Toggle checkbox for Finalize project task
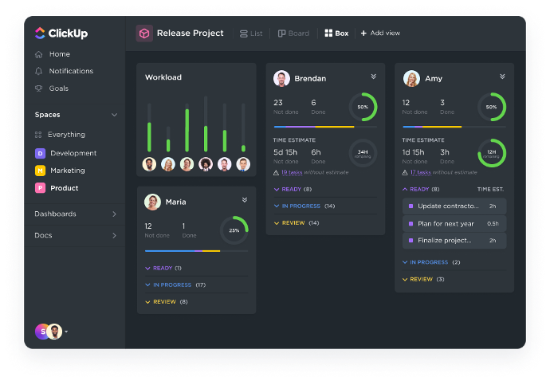 tap(411, 240)
